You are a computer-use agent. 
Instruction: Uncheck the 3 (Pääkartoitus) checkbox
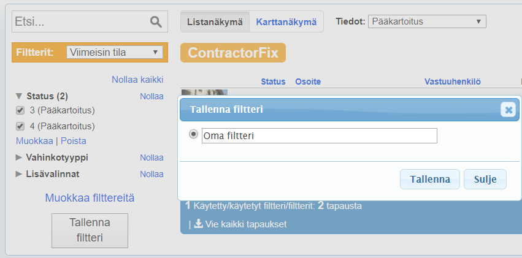pos(20,110)
